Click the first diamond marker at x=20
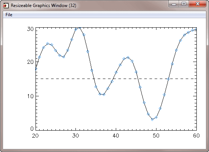The height and width of the screenshot is (152, 209). click(36, 69)
